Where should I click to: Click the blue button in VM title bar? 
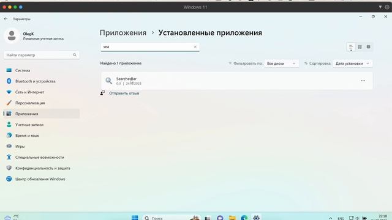click(21, 7)
